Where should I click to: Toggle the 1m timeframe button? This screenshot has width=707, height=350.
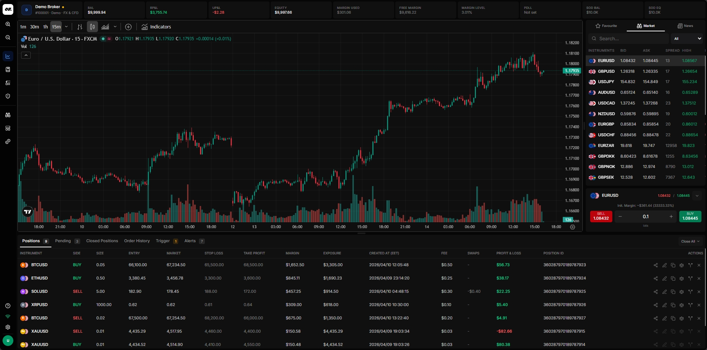click(23, 27)
